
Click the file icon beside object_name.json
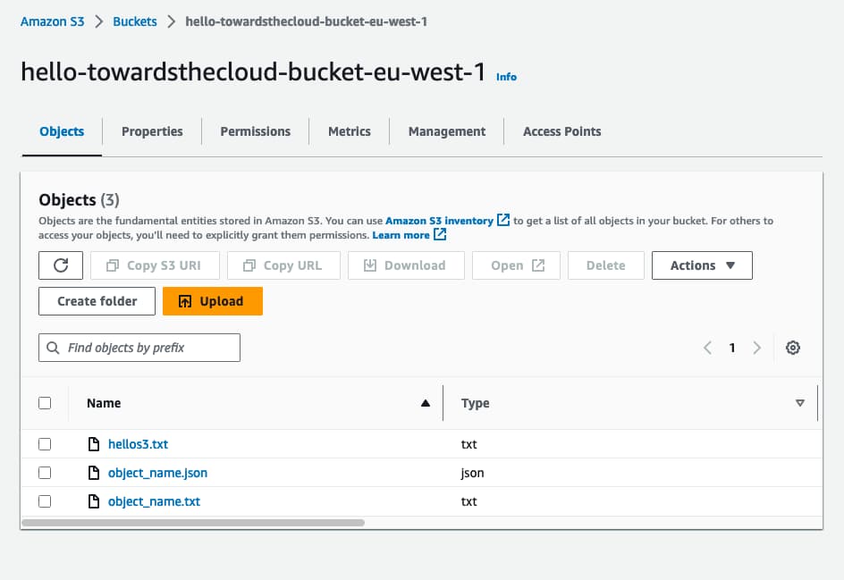tap(93, 473)
